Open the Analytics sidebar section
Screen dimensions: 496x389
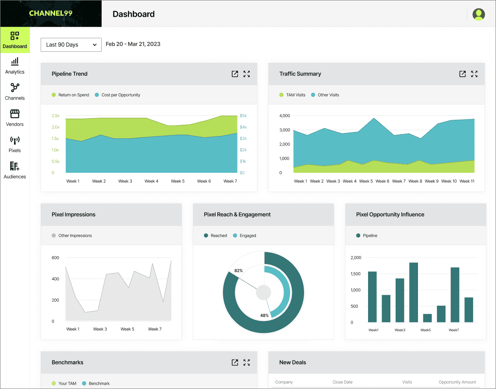point(14,66)
